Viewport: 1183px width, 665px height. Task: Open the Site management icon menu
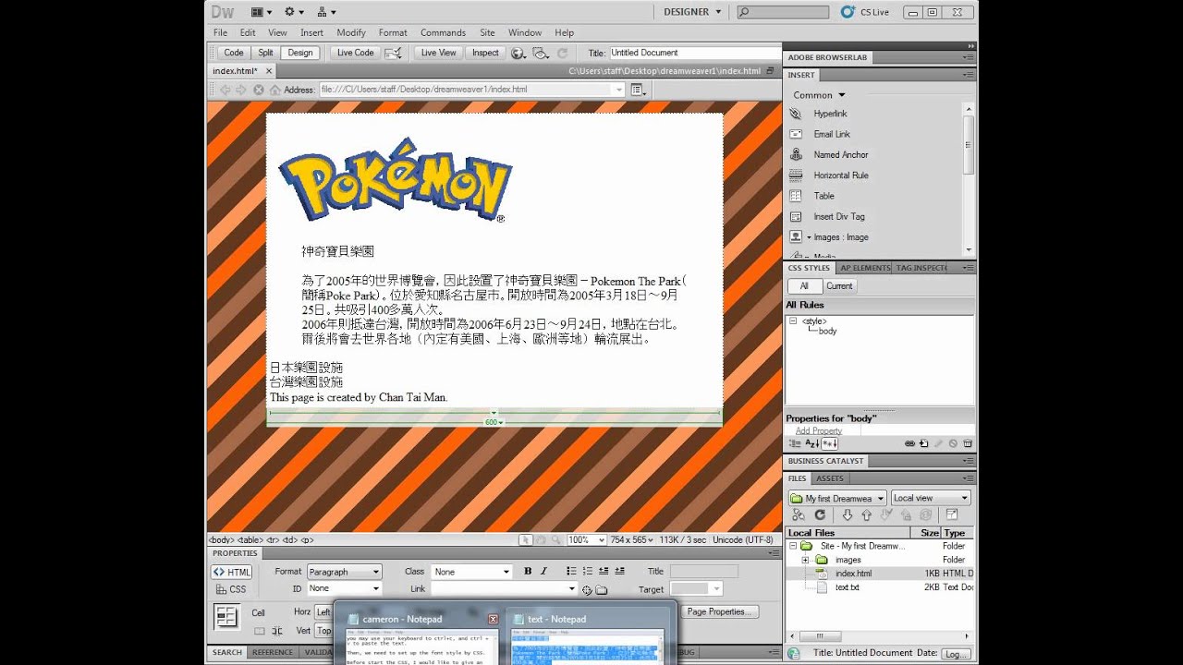326,12
